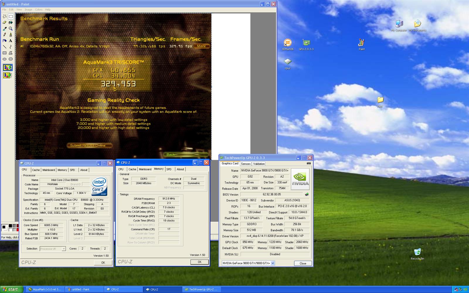The width and height of the screenshot is (469, 293).
Task: Click the Core Speed value 6085.3 MHz
Action: 51,225
